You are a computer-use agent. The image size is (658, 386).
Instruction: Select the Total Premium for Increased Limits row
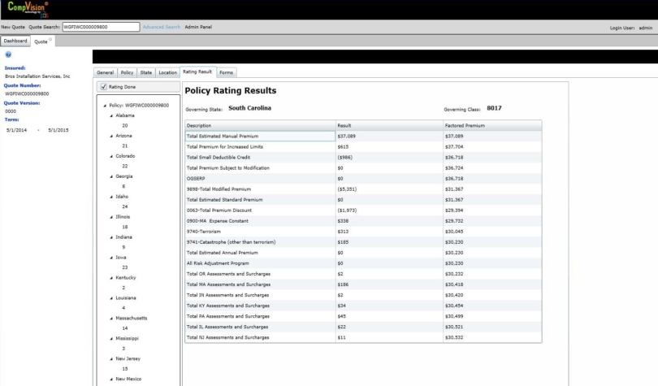coord(363,147)
